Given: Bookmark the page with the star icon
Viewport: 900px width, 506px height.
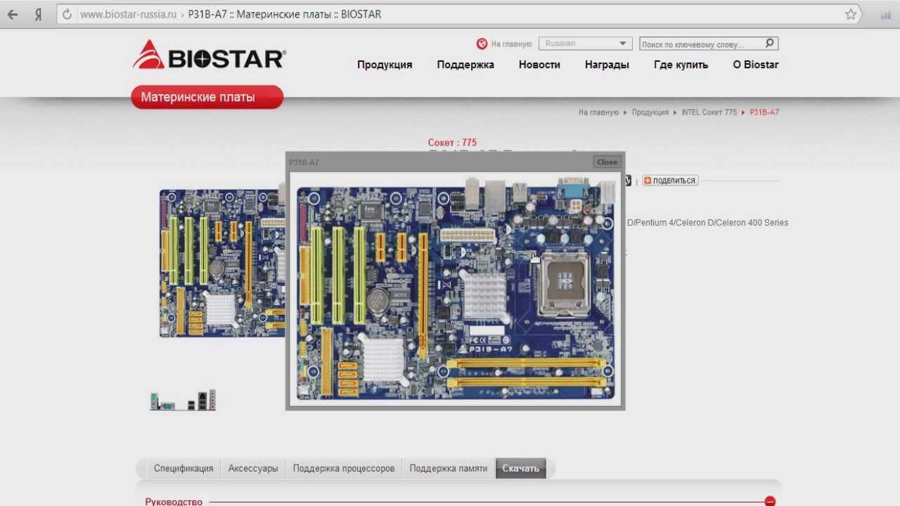Looking at the screenshot, I should (851, 14).
